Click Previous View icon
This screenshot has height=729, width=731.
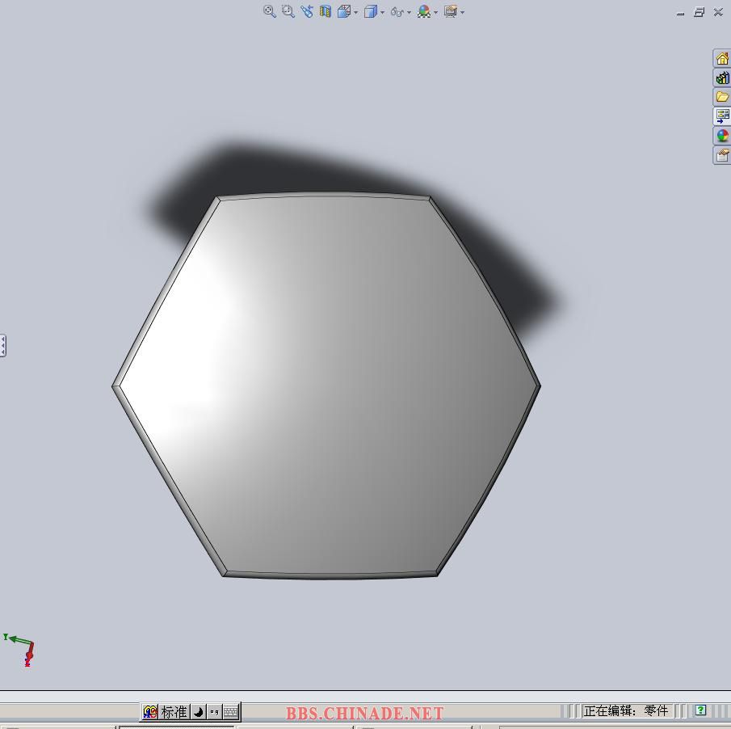[x=307, y=11]
